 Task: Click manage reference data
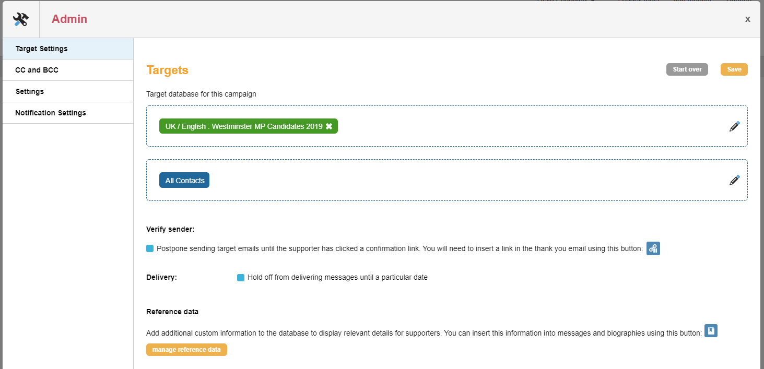pos(186,350)
